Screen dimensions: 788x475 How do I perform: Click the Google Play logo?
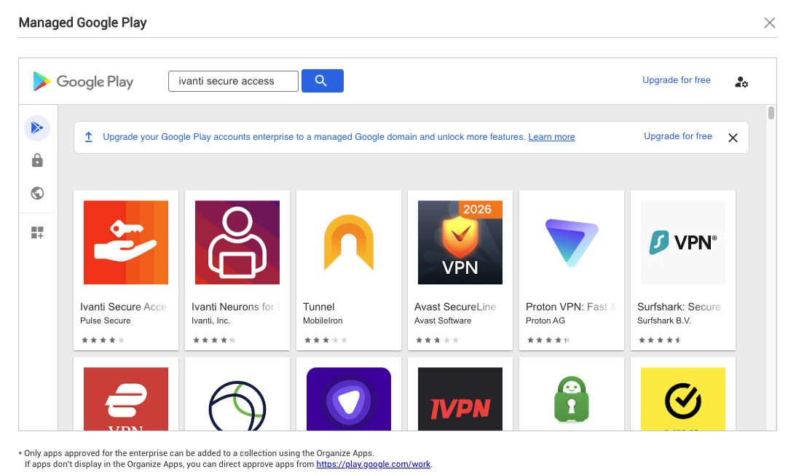(x=83, y=82)
